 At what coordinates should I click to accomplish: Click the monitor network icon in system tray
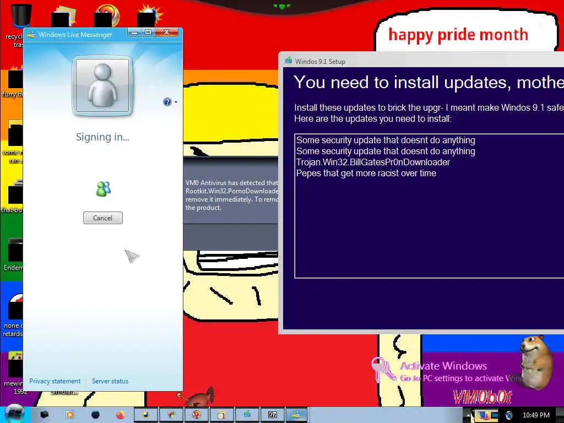coord(495,415)
